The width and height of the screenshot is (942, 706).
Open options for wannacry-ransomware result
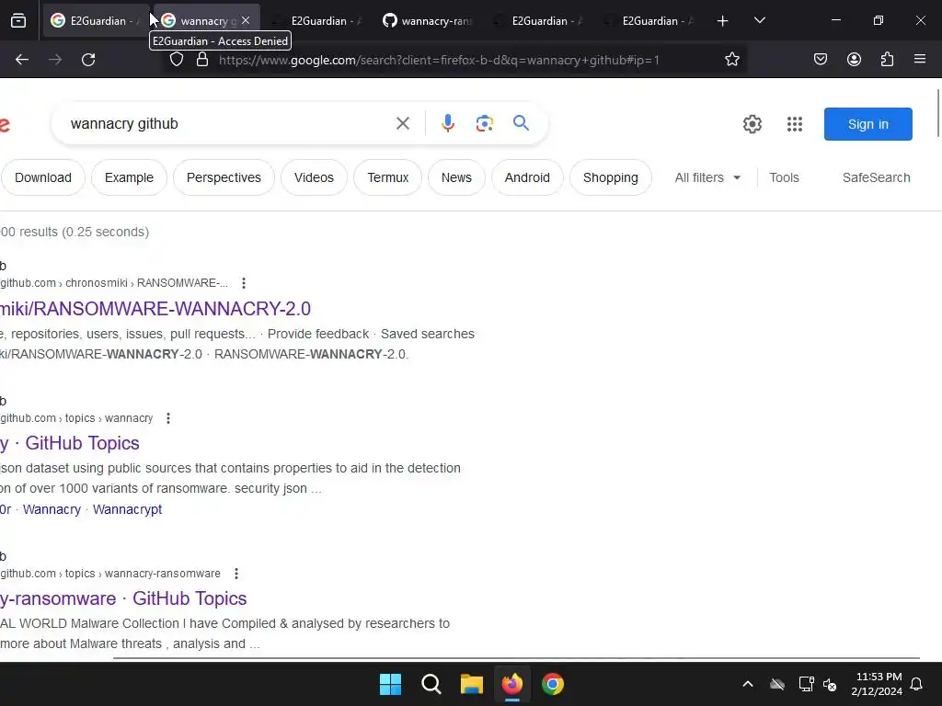236,574
